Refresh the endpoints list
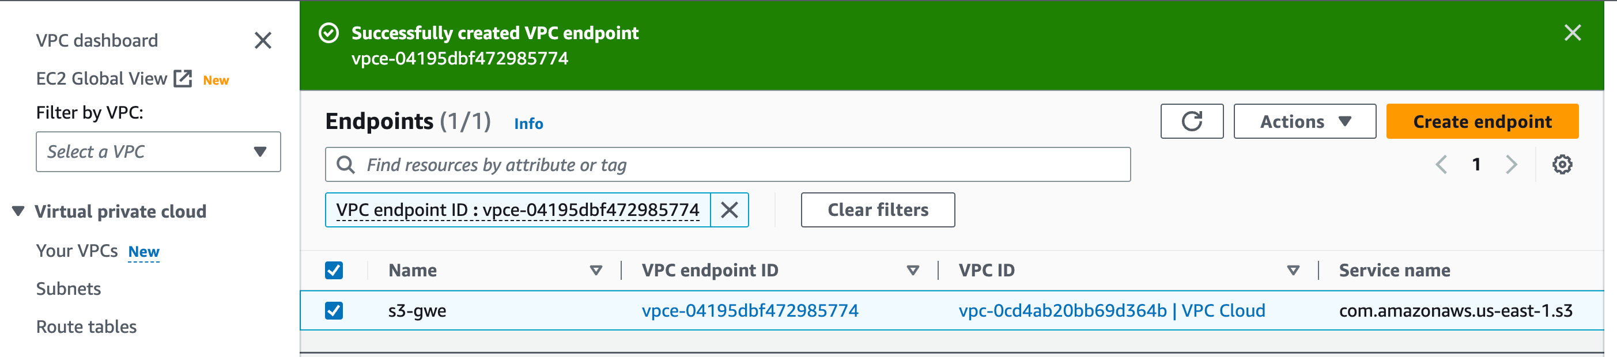This screenshot has height=357, width=1617. coord(1191,121)
